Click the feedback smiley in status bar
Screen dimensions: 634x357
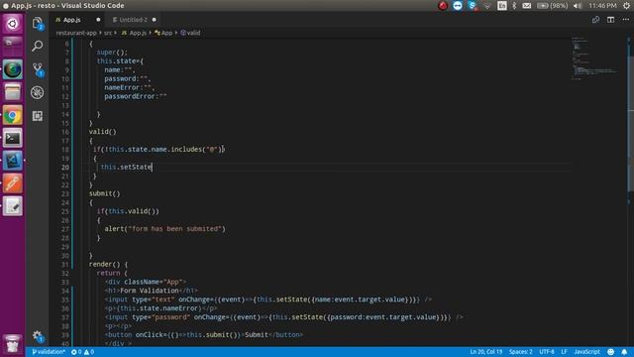(x=610, y=352)
